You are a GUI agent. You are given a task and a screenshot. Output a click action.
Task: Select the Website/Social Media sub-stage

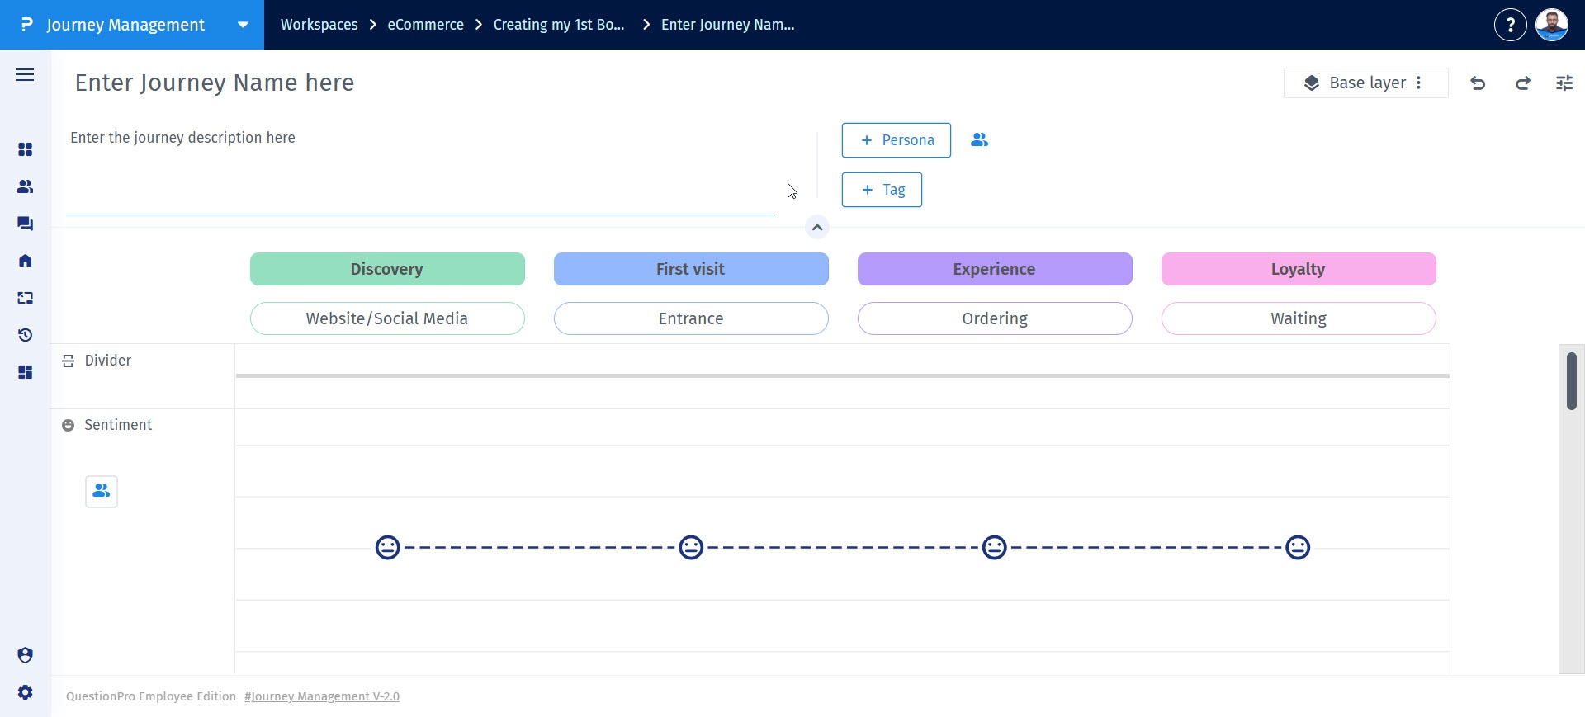[x=387, y=318]
